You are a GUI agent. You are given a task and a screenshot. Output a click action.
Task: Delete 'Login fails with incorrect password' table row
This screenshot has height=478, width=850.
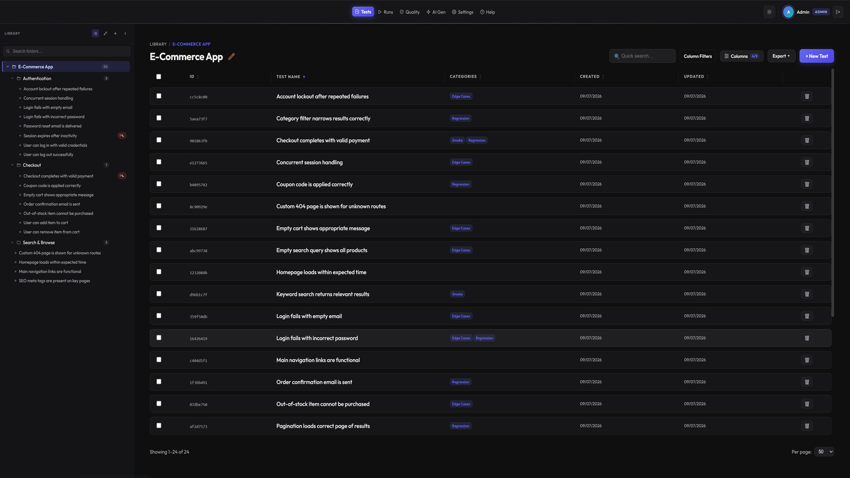point(807,338)
